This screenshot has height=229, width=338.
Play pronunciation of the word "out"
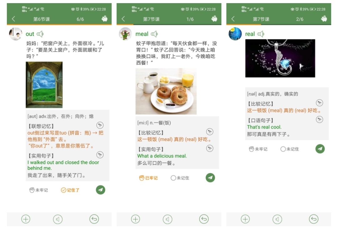point(40,34)
